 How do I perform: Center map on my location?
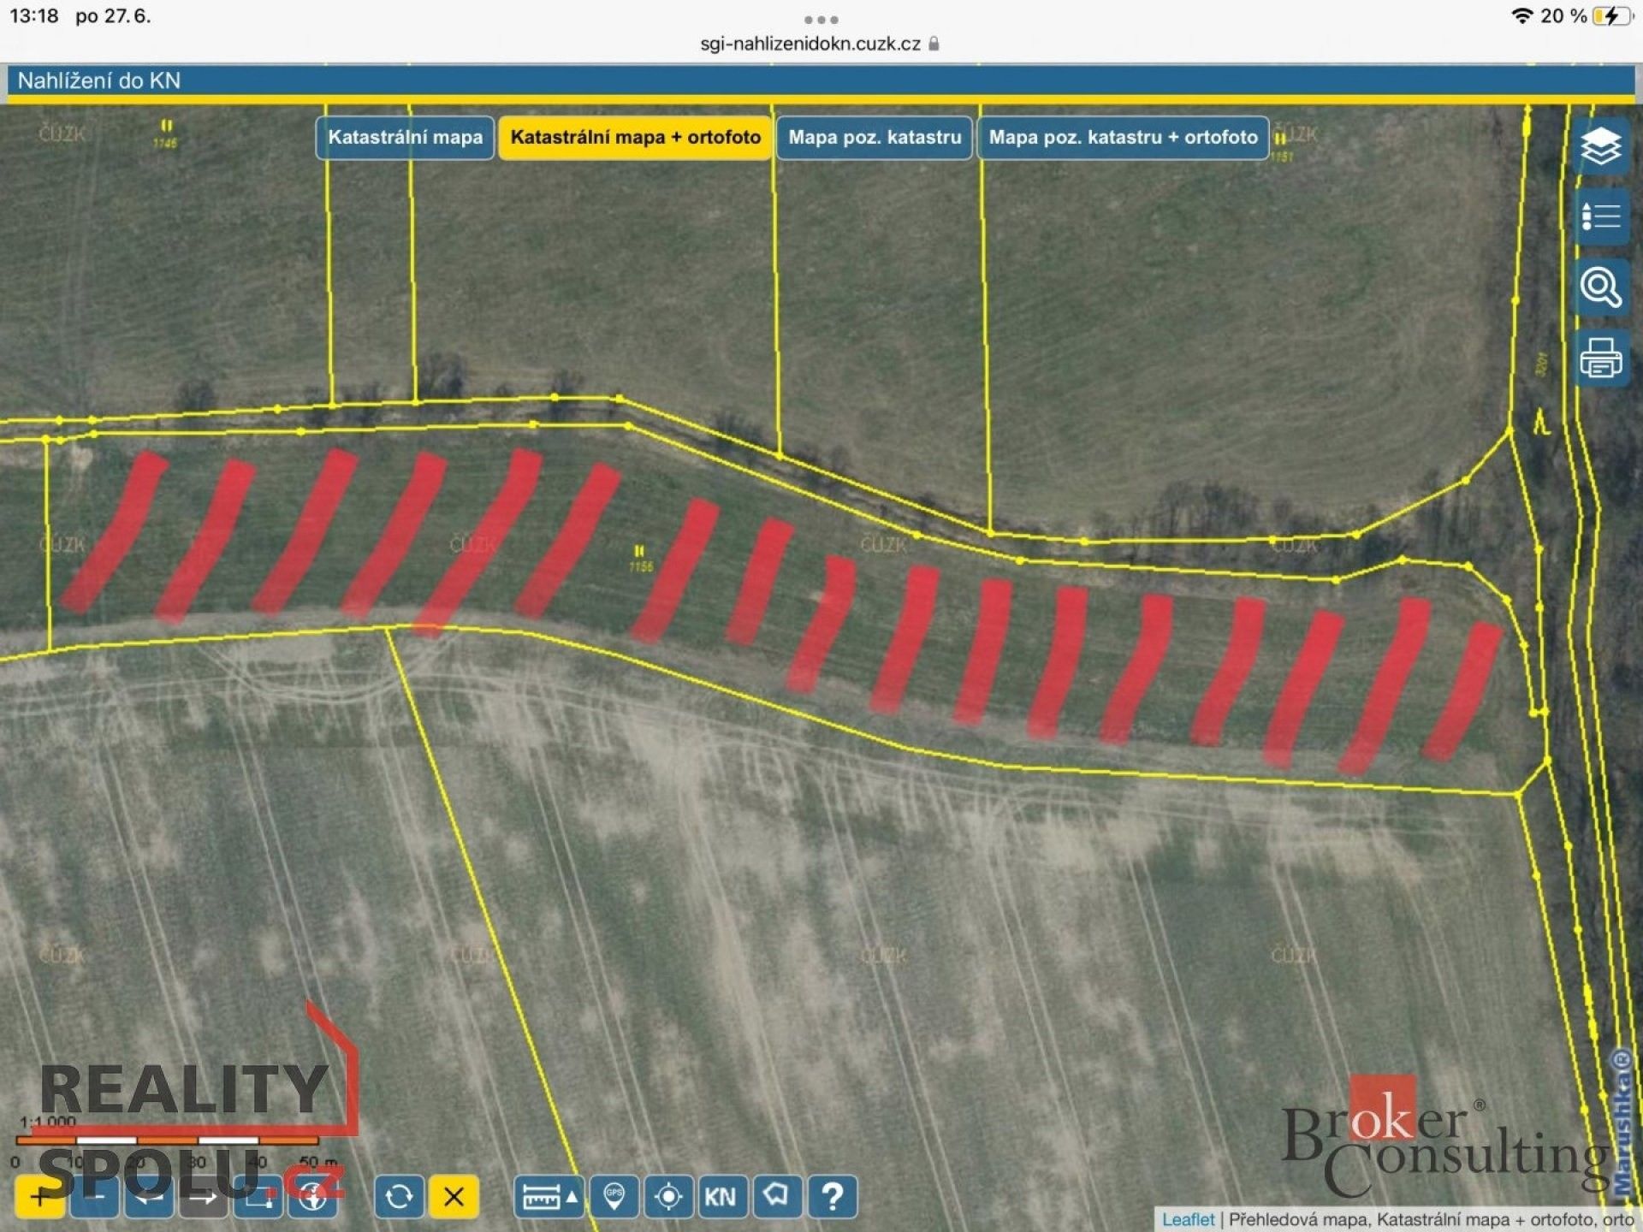coord(668,1196)
